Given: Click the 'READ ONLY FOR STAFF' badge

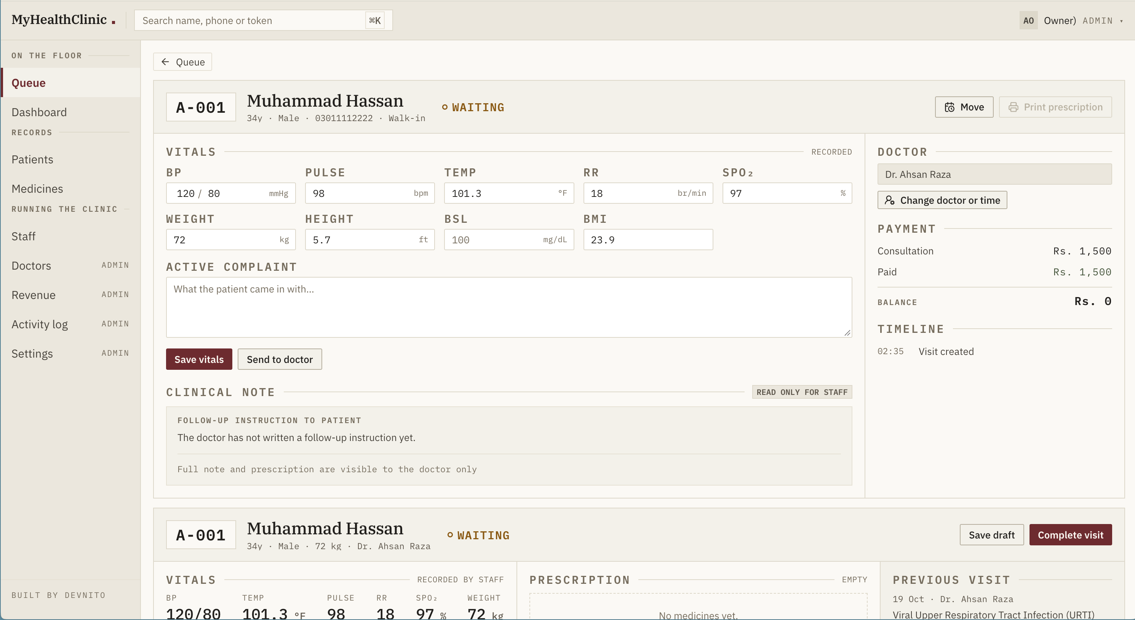Looking at the screenshot, I should click(802, 392).
